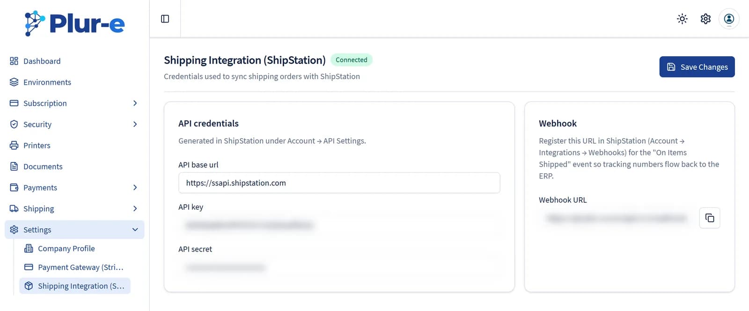Click the Subscription card icon
The height and width of the screenshot is (311, 749).
pyautogui.click(x=14, y=103)
